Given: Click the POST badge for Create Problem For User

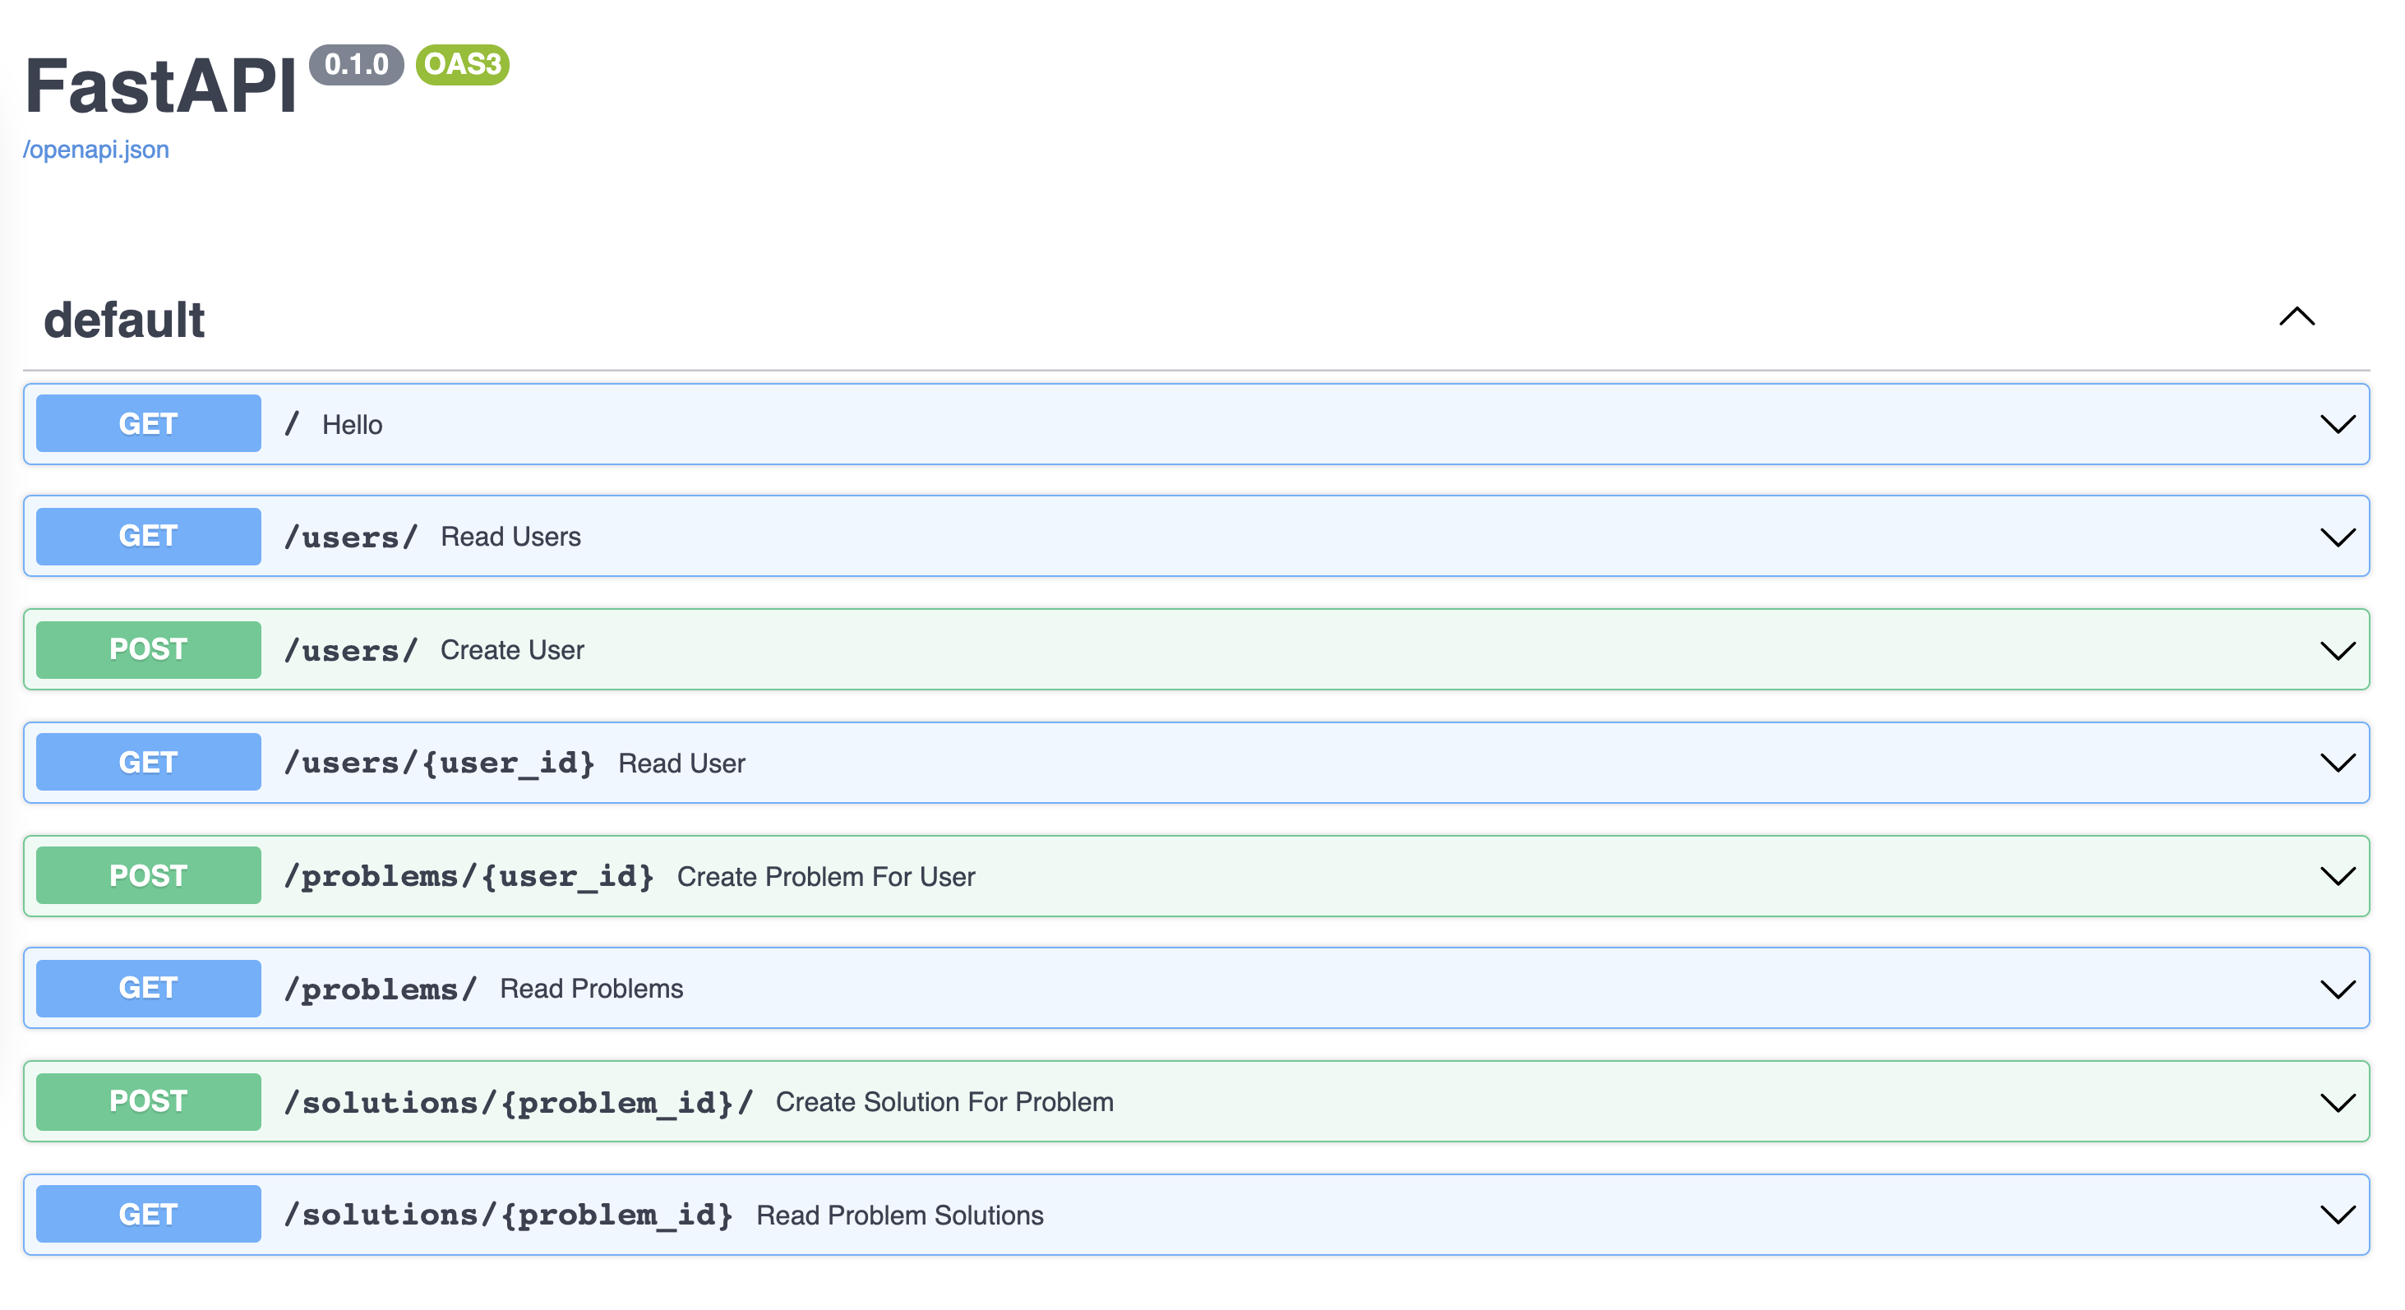Looking at the screenshot, I should [x=149, y=876].
